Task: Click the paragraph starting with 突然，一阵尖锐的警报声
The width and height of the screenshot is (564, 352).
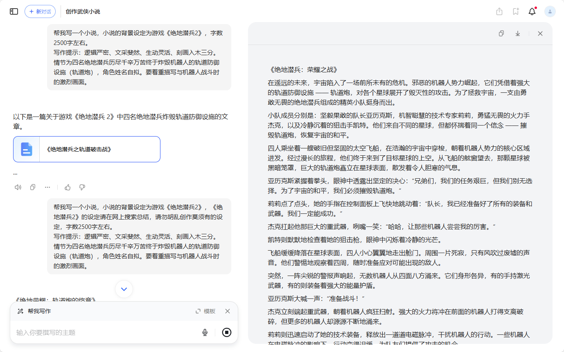Action: coord(399,280)
